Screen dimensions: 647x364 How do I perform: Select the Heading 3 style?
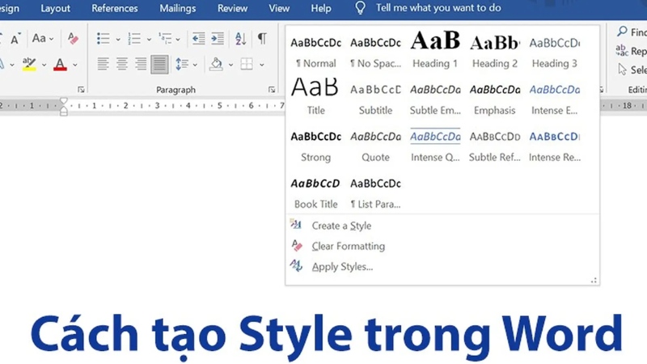(555, 51)
